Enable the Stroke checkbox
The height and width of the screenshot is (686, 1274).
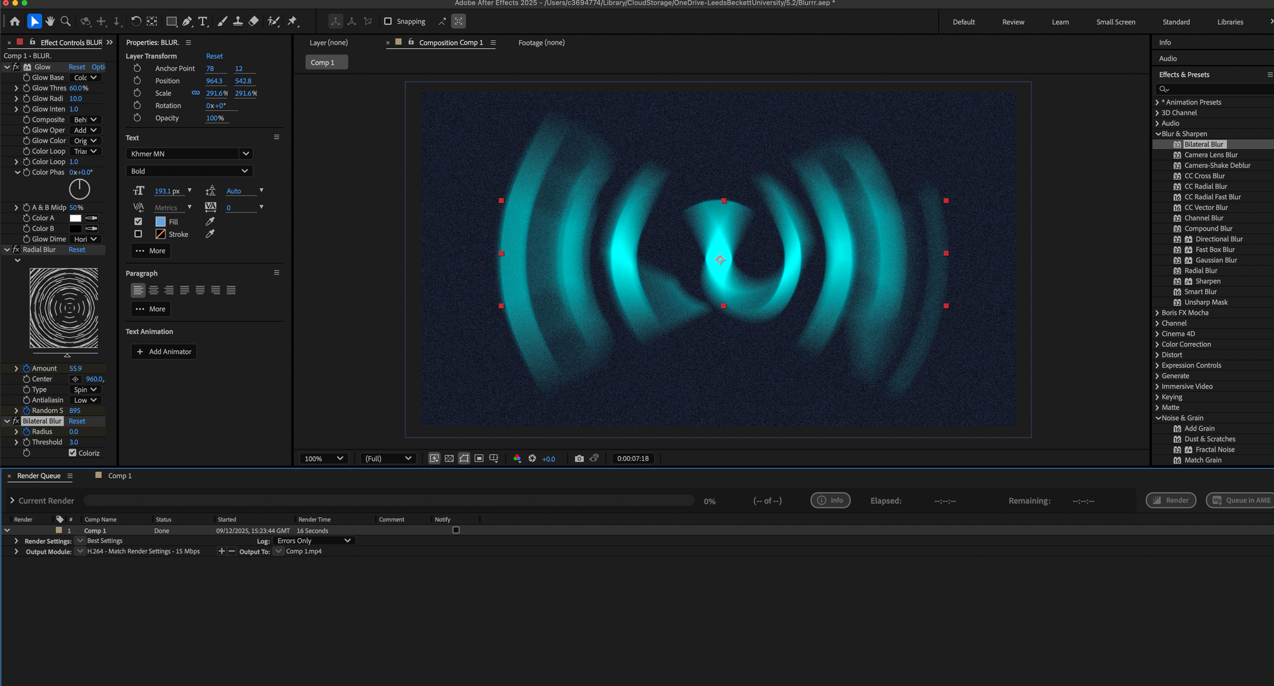click(x=138, y=234)
